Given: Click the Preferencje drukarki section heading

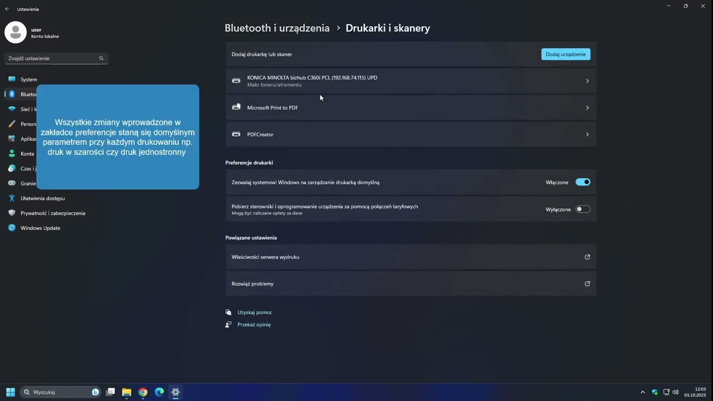Looking at the screenshot, I should coord(249,163).
